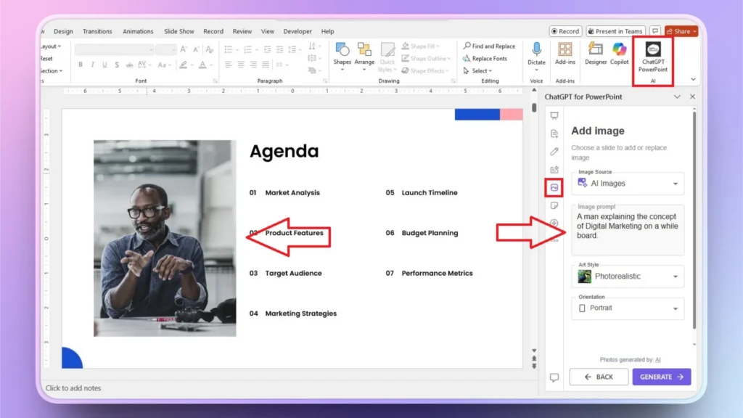Open the Add image panel icon
743x418 pixels.
[554, 187]
